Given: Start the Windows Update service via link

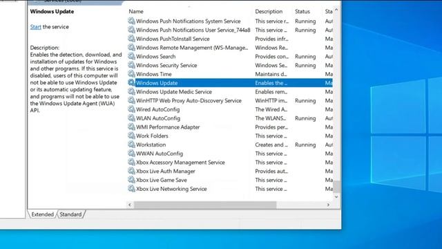Looking at the screenshot, I should coord(35,27).
